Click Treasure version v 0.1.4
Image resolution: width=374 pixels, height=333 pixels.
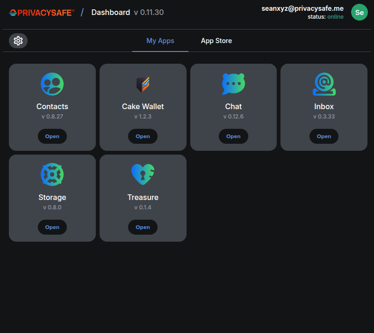143,207
